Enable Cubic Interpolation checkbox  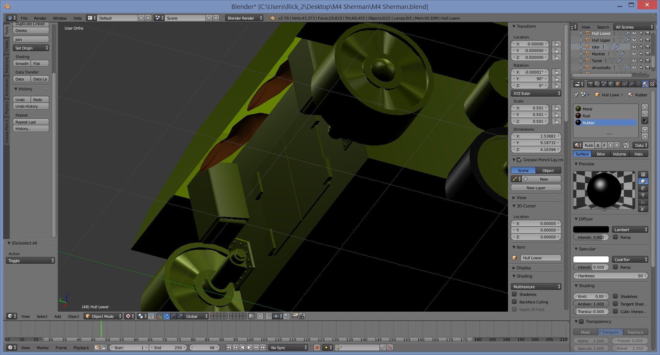(615, 311)
